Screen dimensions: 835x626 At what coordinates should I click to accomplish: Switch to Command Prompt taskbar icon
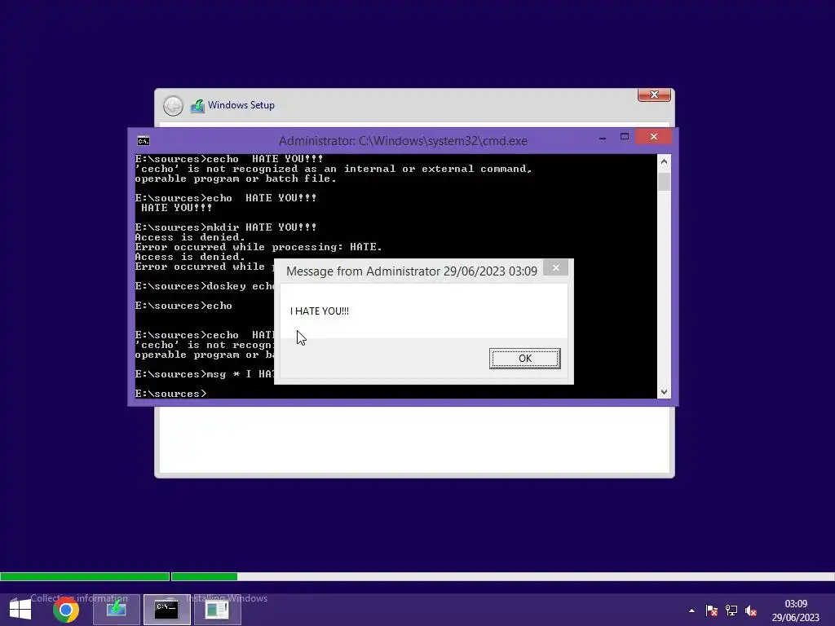pyautogui.click(x=166, y=610)
